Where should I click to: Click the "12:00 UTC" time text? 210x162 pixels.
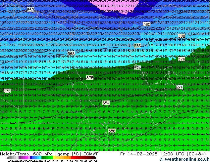[172, 154]
